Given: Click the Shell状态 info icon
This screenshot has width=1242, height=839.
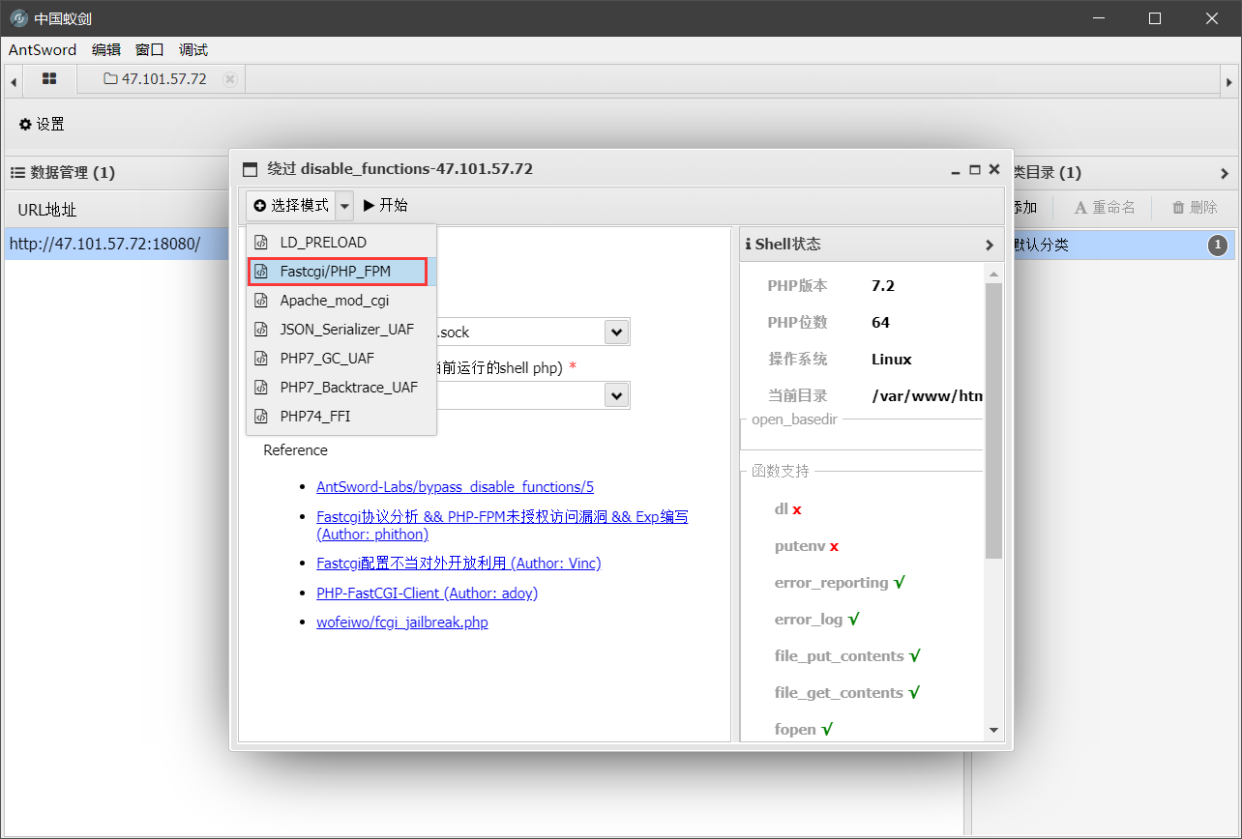Looking at the screenshot, I should click(748, 245).
